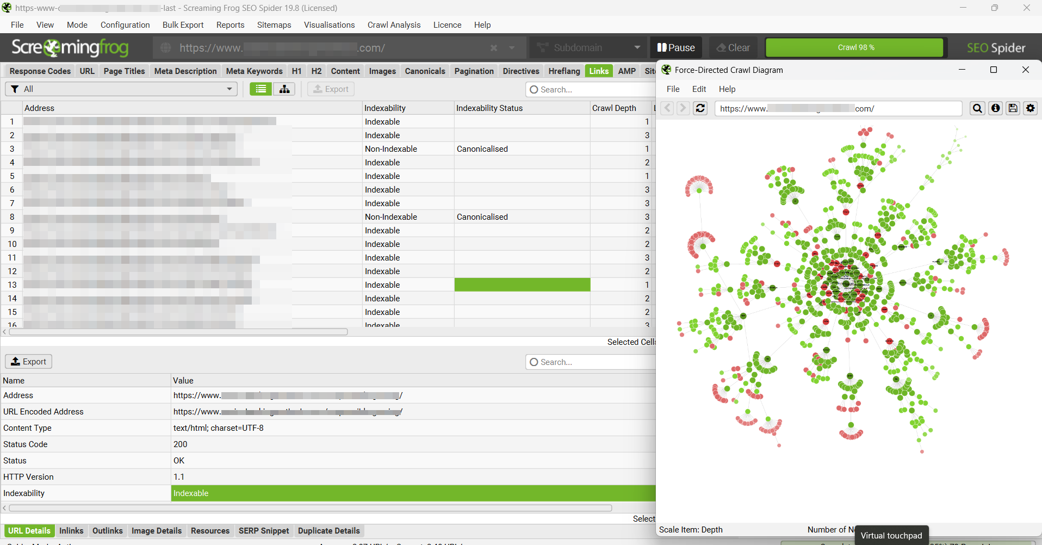Expand the Subdomain dropdown

(637, 48)
